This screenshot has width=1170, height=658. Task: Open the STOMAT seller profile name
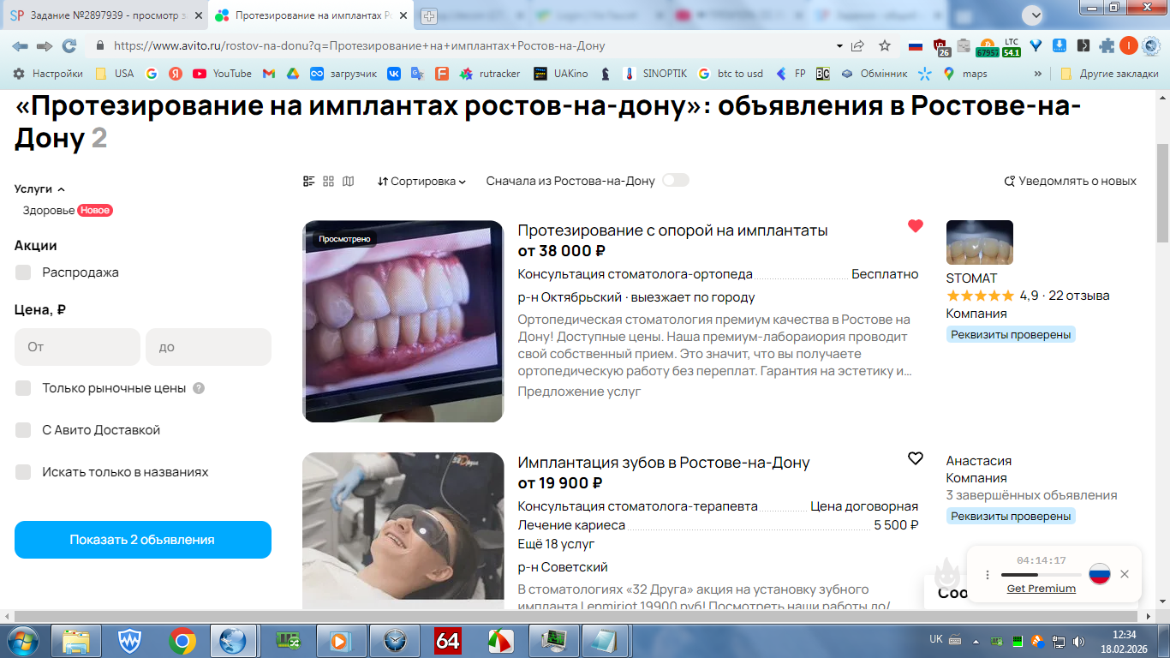[972, 278]
